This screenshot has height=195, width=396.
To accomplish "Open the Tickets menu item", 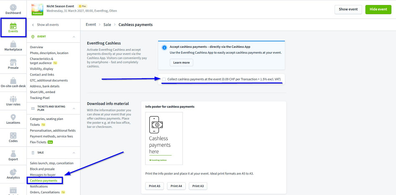I will [35, 125].
